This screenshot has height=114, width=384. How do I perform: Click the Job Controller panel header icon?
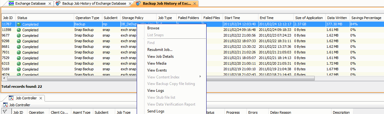5,105
